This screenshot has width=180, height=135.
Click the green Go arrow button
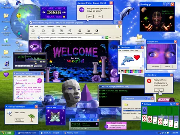click(107, 37)
